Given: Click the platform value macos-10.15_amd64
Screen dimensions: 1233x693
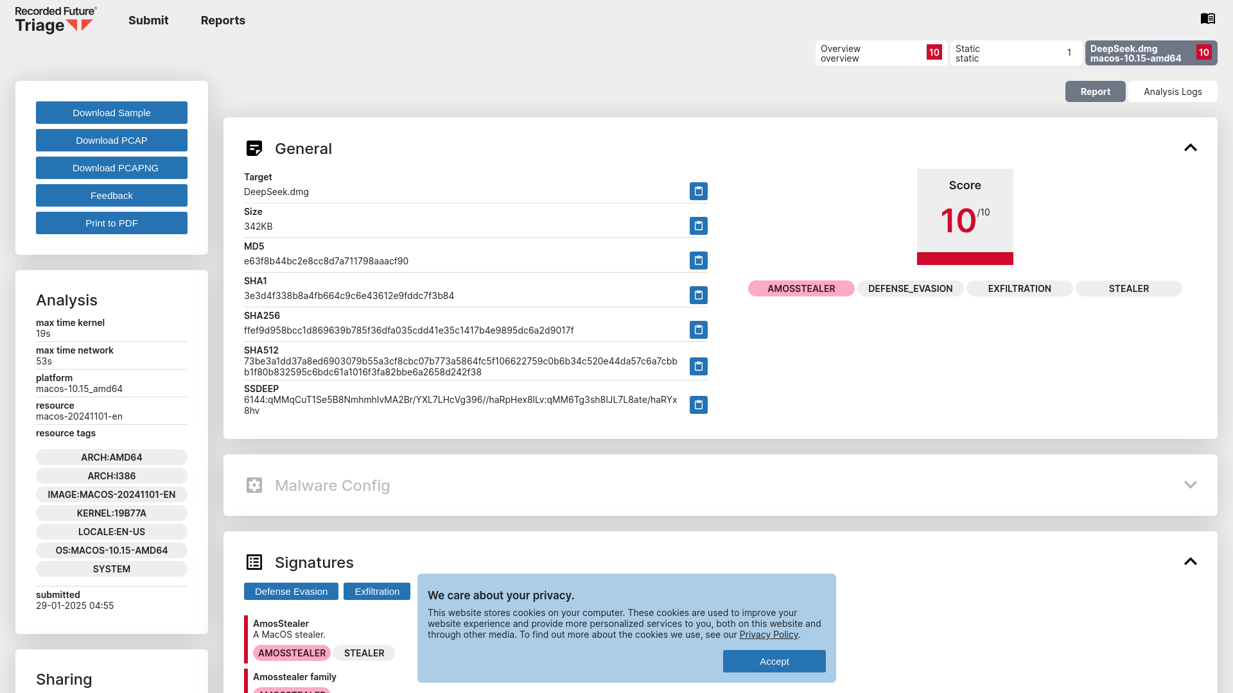Looking at the screenshot, I should click(x=80, y=389).
